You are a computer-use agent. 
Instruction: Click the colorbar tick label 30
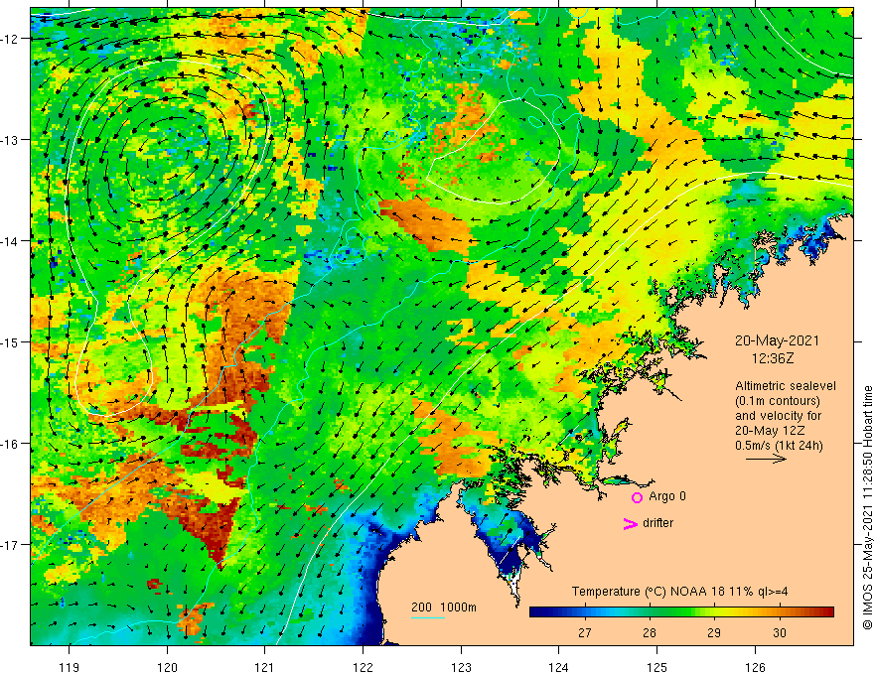pyautogui.click(x=780, y=632)
